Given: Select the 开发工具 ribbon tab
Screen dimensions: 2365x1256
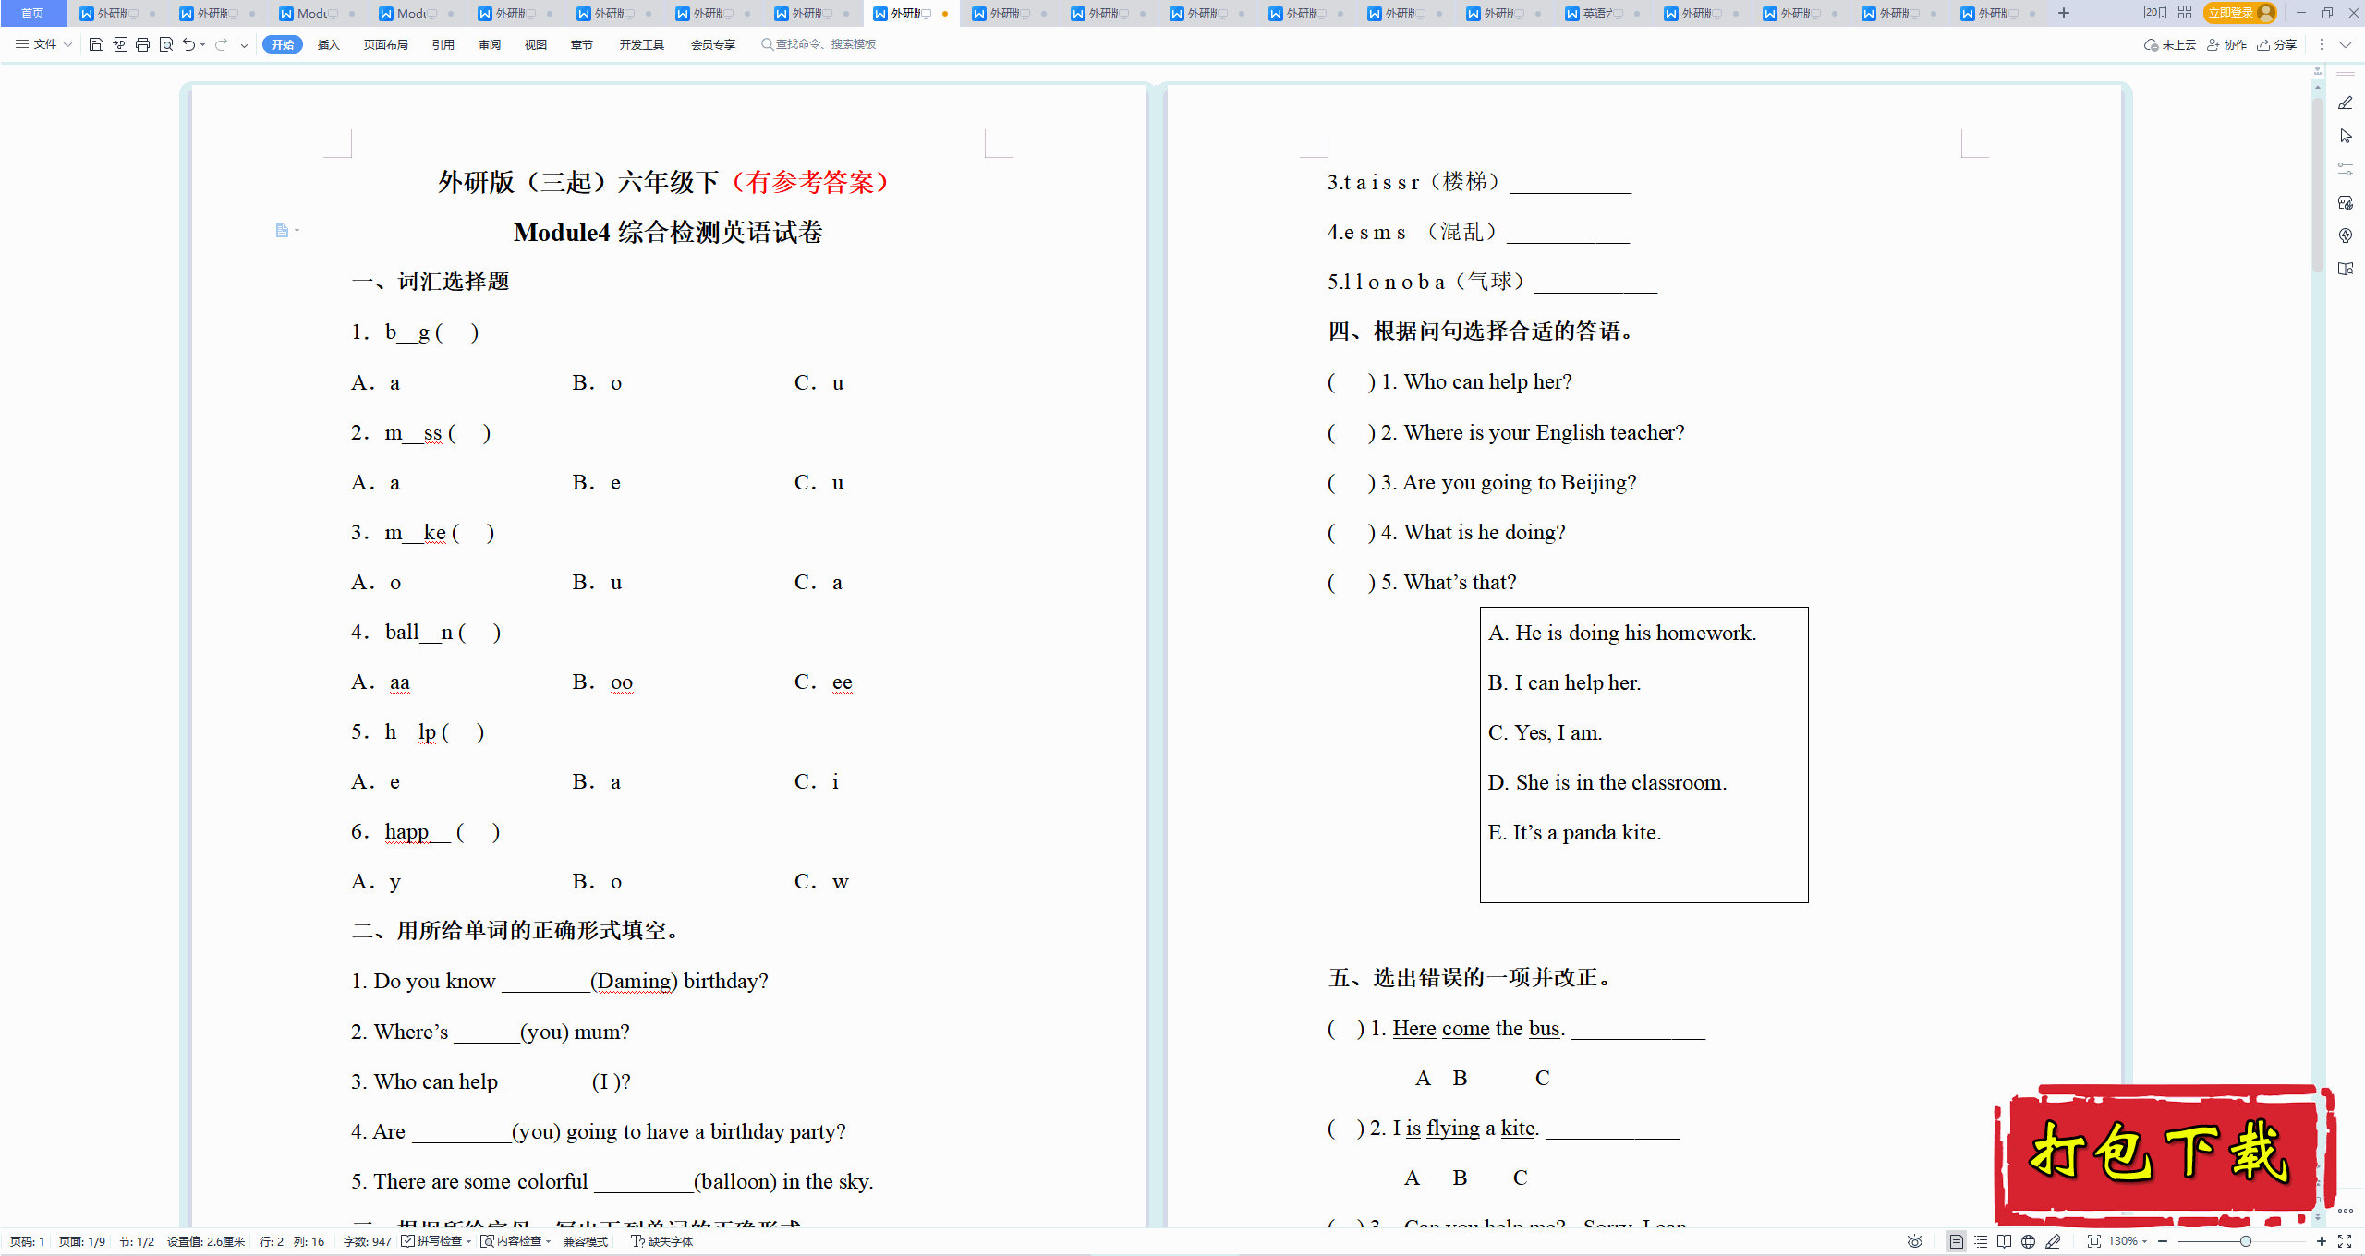Looking at the screenshot, I should (x=641, y=44).
